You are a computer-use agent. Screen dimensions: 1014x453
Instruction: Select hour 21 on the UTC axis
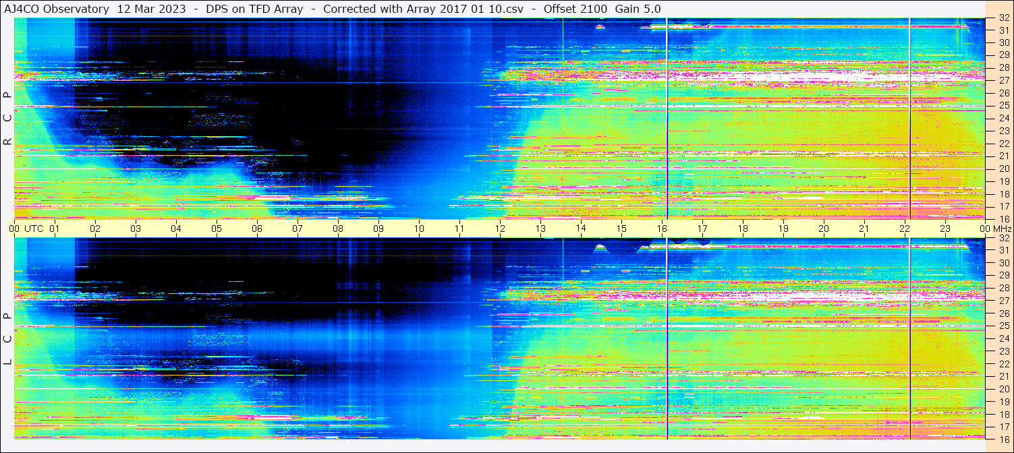click(x=864, y=229)
